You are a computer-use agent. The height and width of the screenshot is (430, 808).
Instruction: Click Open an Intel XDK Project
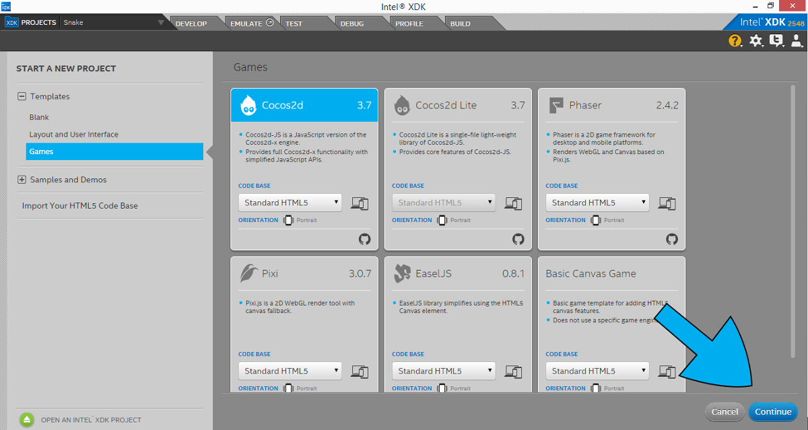[x=91, y=420]
